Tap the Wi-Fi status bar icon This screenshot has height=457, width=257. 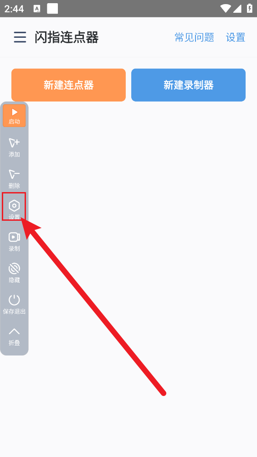tap(226, 9)
